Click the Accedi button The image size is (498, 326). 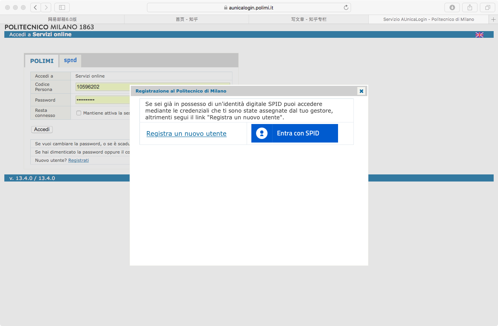click(x=42, y=130)
